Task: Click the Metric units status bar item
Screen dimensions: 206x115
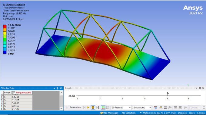Action: click(158, 113)
